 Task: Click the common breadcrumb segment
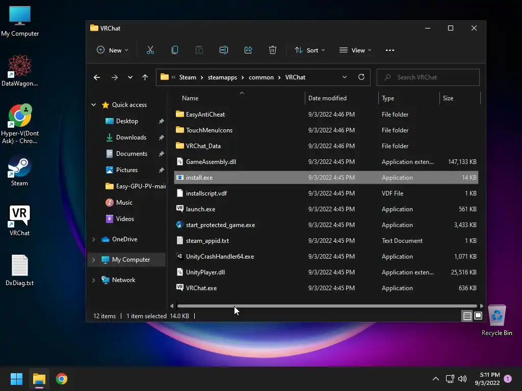coord(261,77)
